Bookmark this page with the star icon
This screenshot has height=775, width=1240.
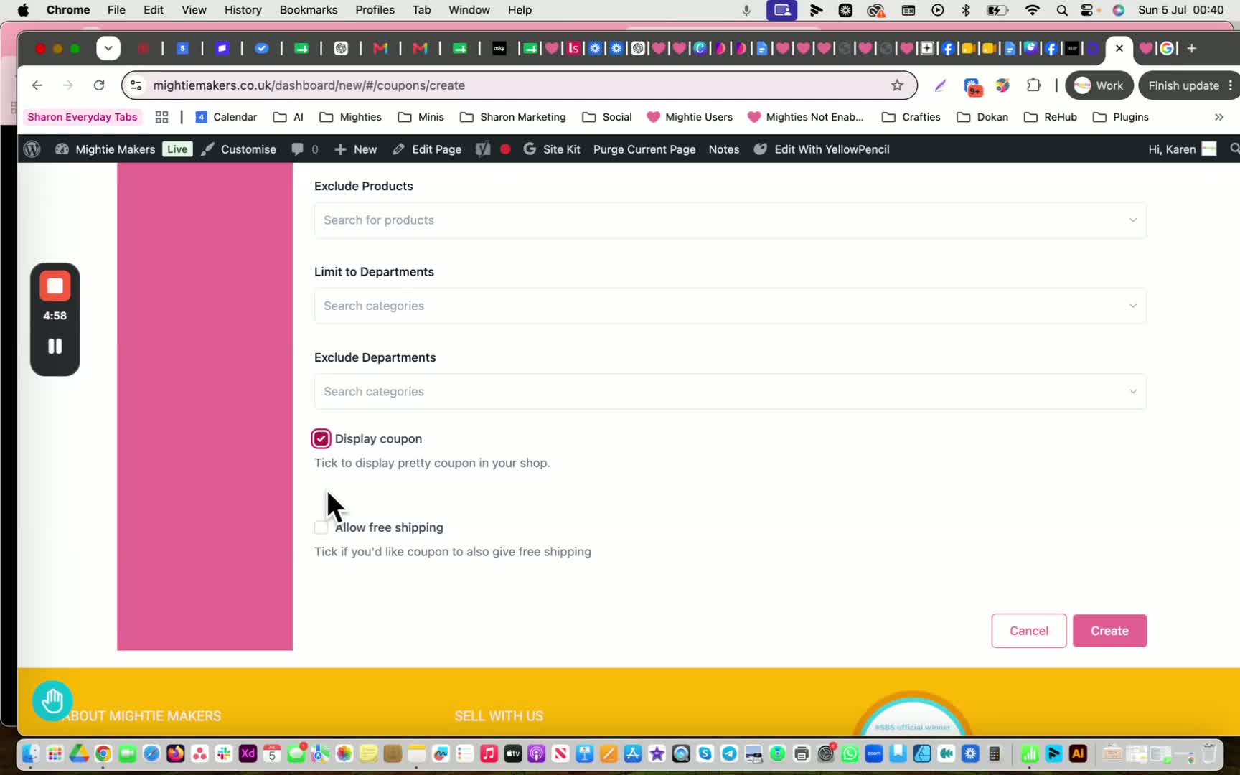click(897, 85)
